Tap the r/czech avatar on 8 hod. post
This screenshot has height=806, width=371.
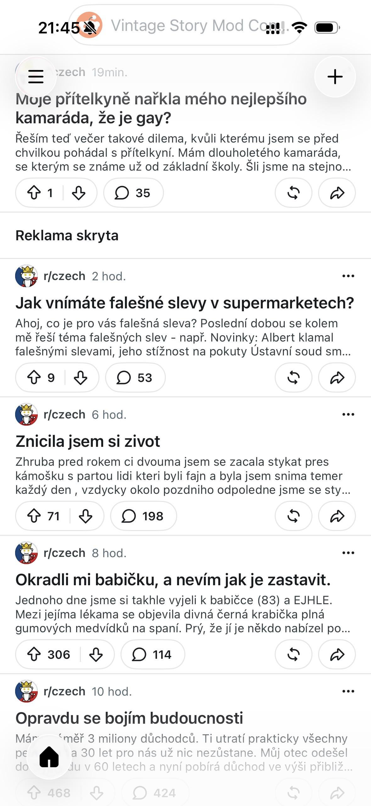26,553
